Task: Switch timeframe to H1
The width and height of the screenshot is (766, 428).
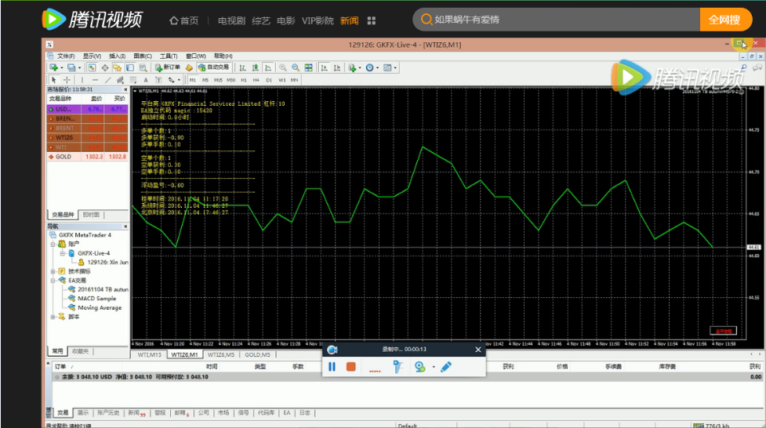Action: click(x=243, y=80)
